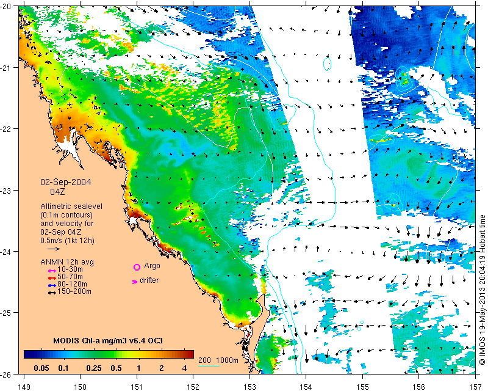Click latitude label '-25' on the left axis
This screenshot has width=488, height=391.
(x=5, y=313)
